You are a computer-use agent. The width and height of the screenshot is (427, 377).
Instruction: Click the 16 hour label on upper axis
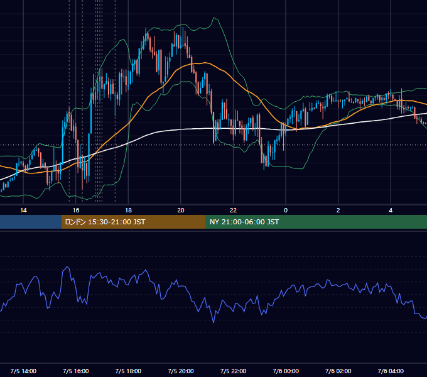tap(76, 210)
